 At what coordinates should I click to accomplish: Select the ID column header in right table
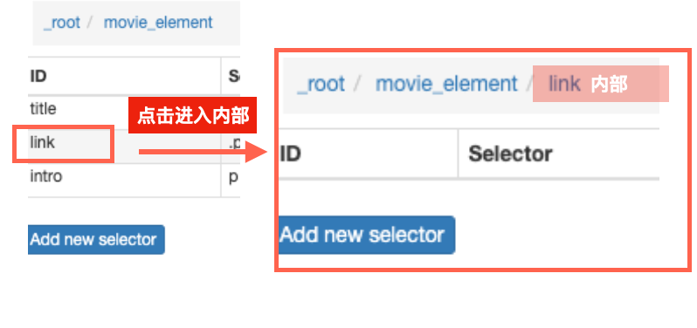tap(290, 154)
